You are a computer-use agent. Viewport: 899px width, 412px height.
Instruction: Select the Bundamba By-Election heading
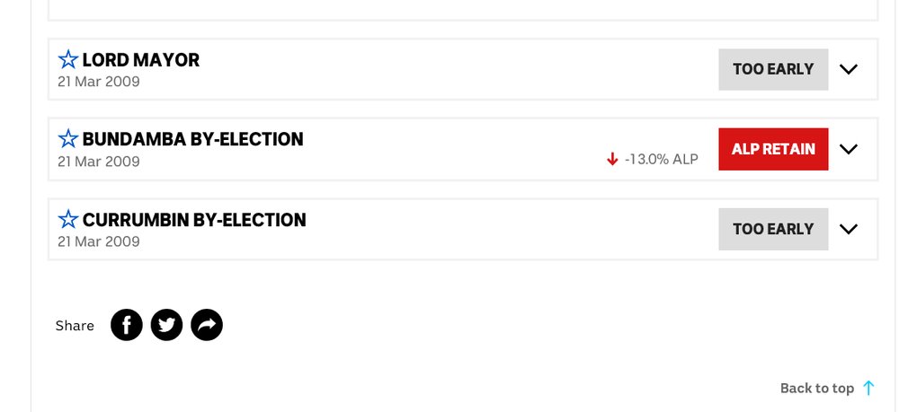[x=192, y=139]
